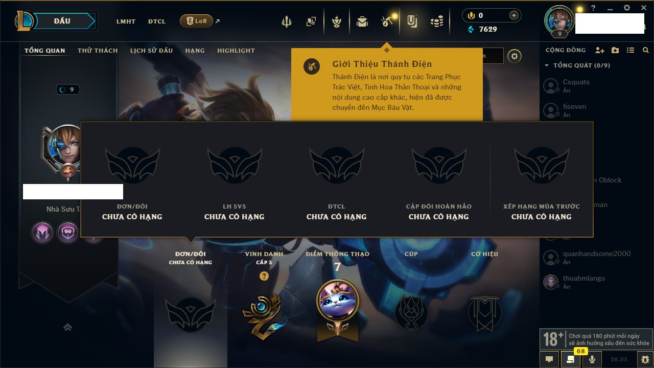Screen dimensions: 654x368
Task: Click the plus button to buy RP
Action: pos(514,15)
